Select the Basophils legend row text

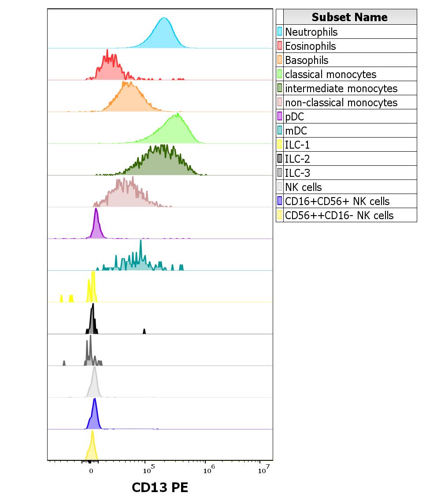pos(307,60)
